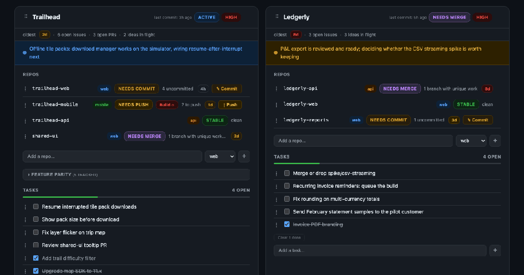Focus the Add a task field
Image resolution: width=524 pixels, height=275 pixels.
(380, 250)
